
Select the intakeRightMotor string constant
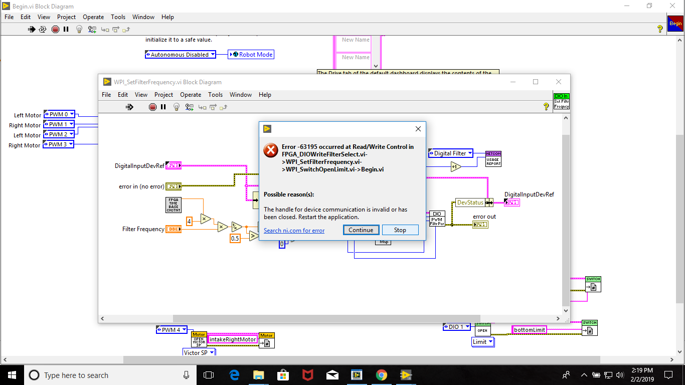(232, 339)
